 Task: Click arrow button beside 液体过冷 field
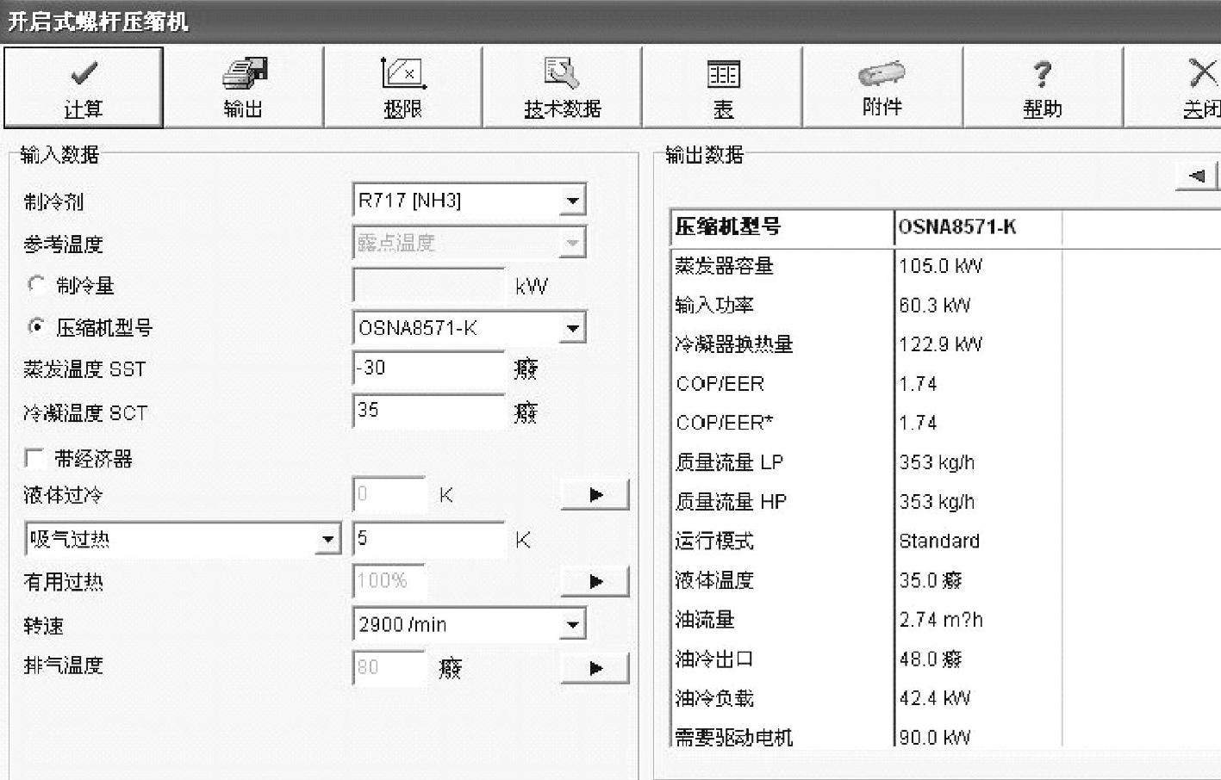pos(595,495)
